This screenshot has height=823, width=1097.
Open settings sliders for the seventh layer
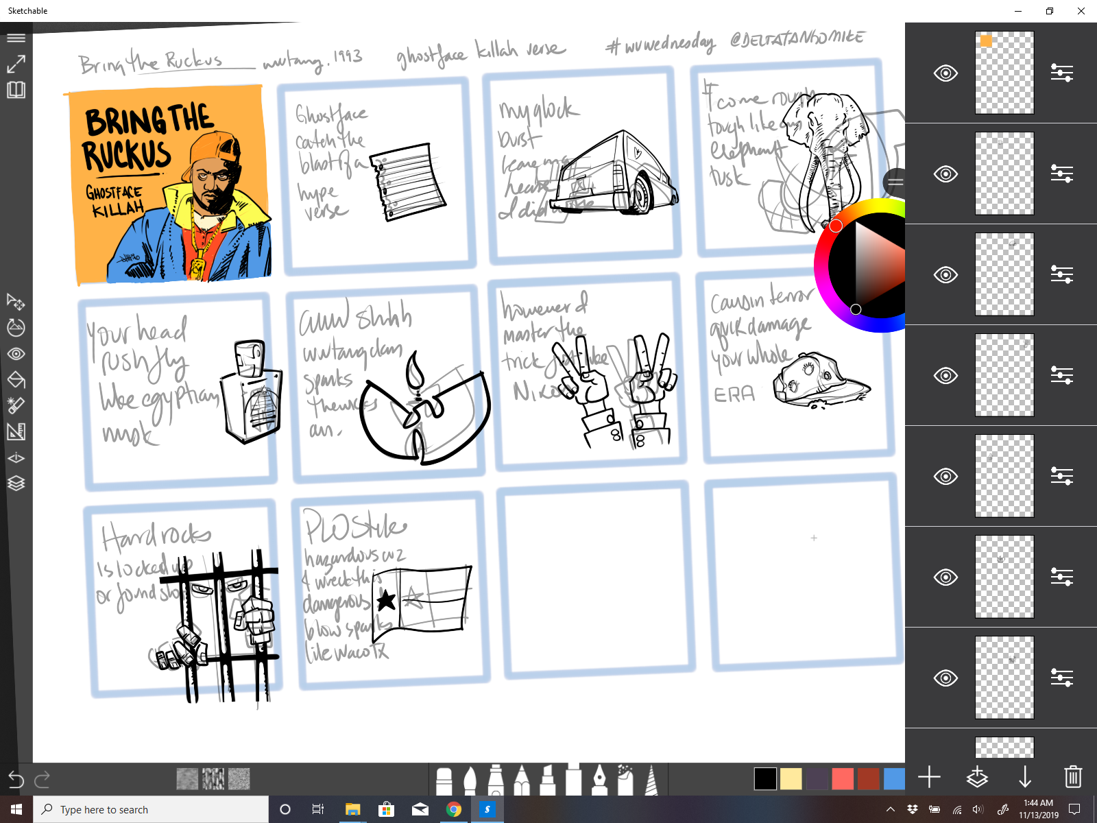[x=1062, y=678]
